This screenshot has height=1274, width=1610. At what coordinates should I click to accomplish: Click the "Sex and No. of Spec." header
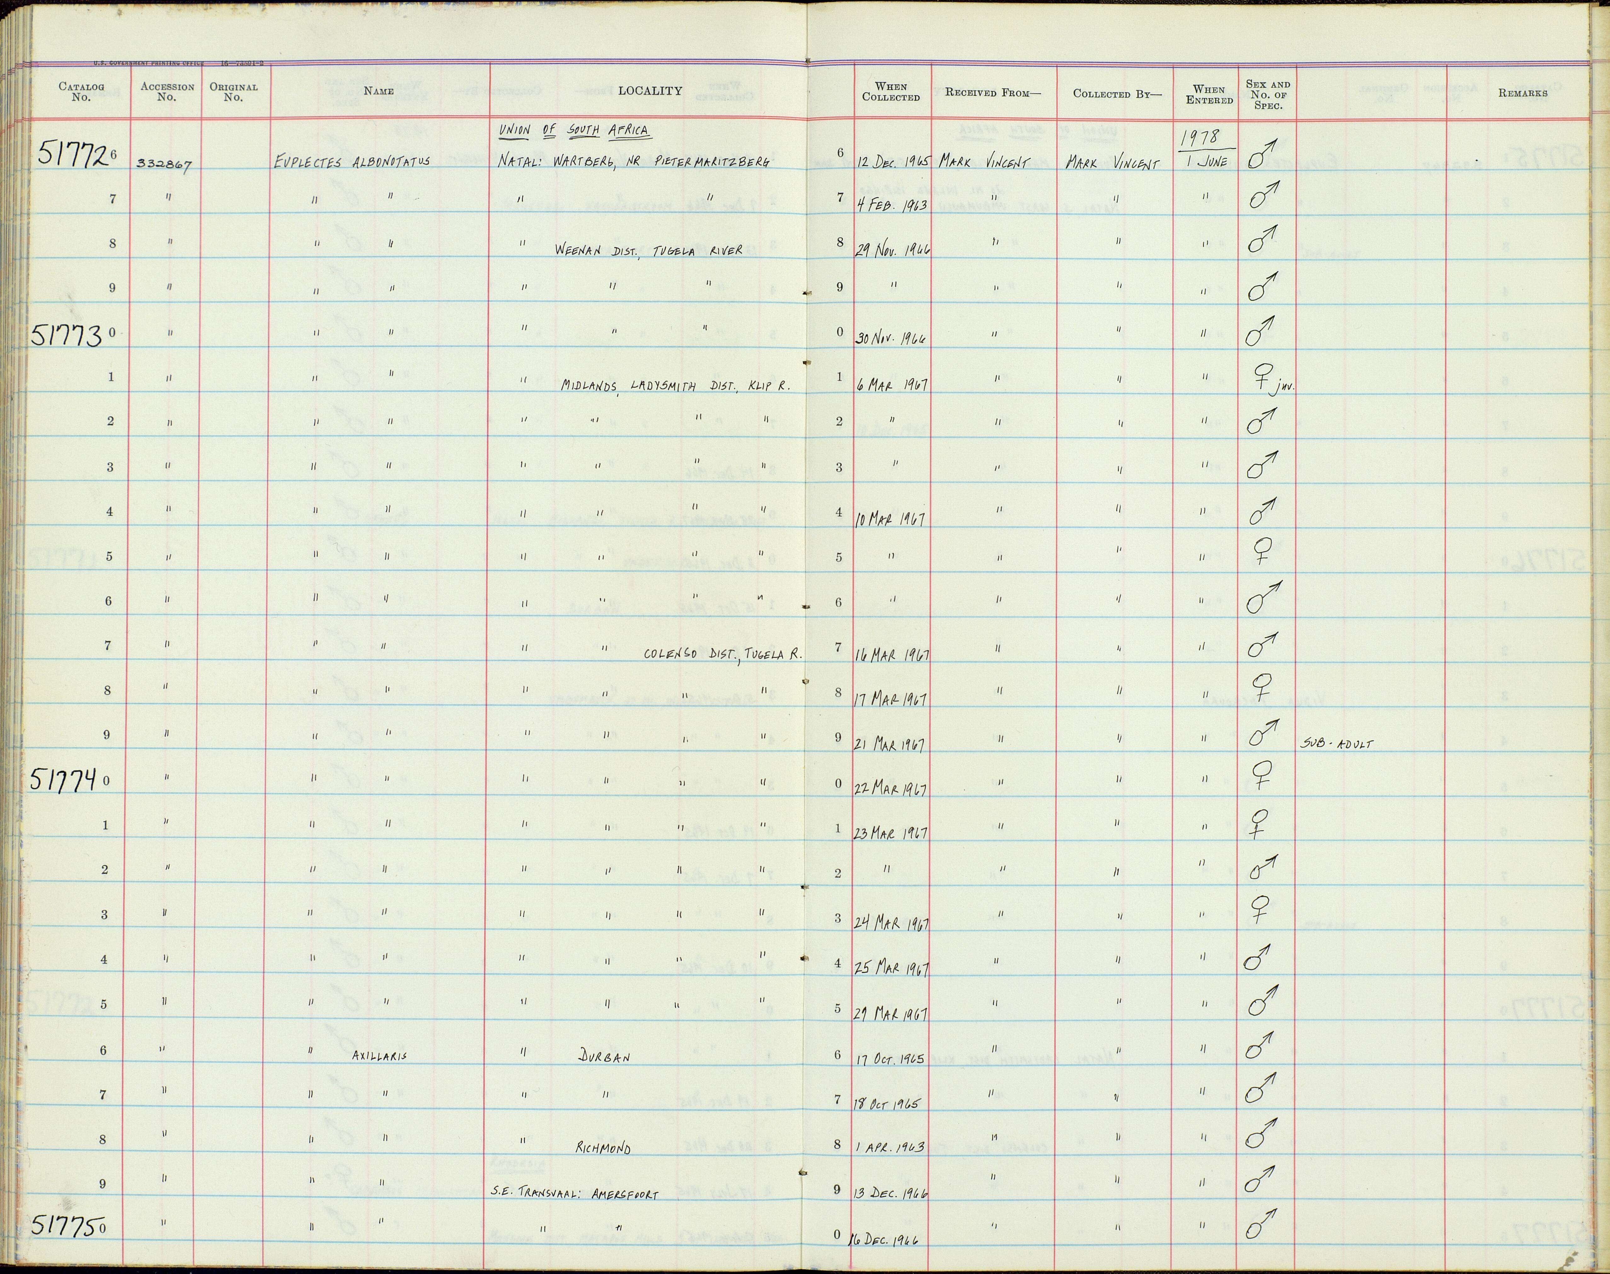pos(1268,95)
